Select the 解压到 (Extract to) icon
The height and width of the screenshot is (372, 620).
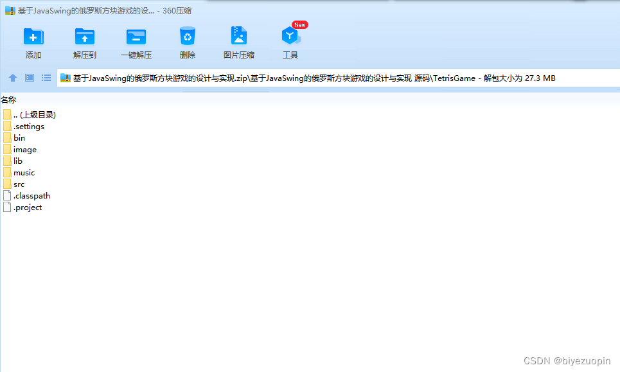pos(84,40)
